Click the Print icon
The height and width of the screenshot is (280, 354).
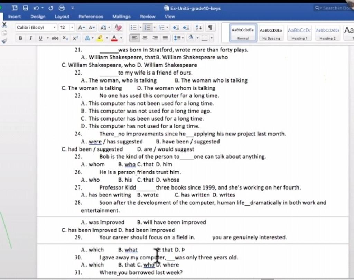click(x=62, y=8)
